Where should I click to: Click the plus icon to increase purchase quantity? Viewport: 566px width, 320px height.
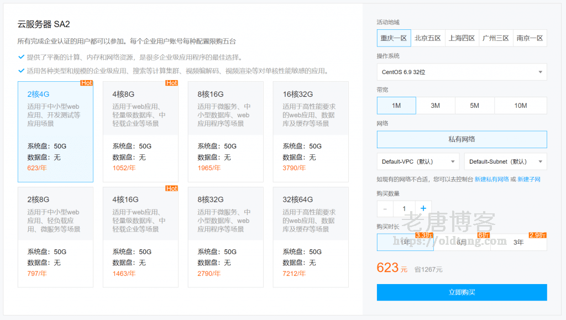(x=423, y=208)
